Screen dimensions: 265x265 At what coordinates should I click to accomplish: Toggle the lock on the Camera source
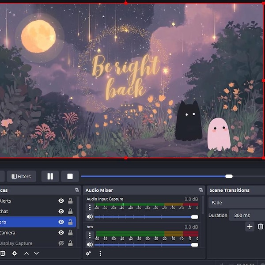70,233
